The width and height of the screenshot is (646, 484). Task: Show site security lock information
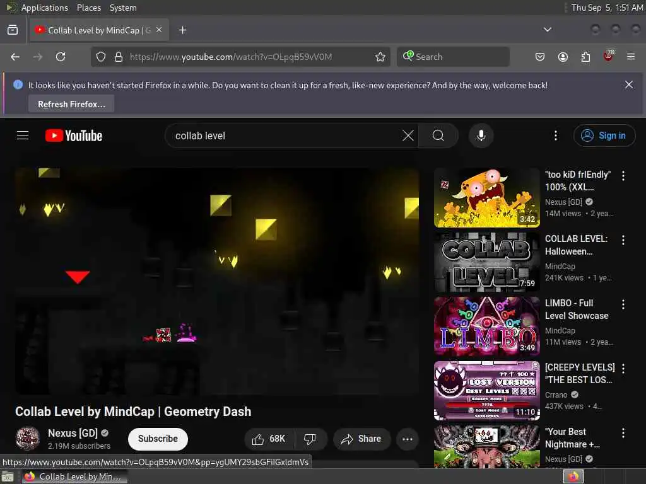(x=119, y=57)
